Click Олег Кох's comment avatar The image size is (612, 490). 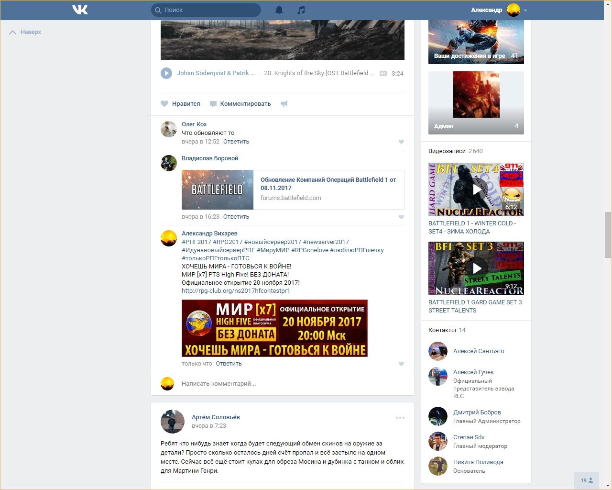click(169, 129)
